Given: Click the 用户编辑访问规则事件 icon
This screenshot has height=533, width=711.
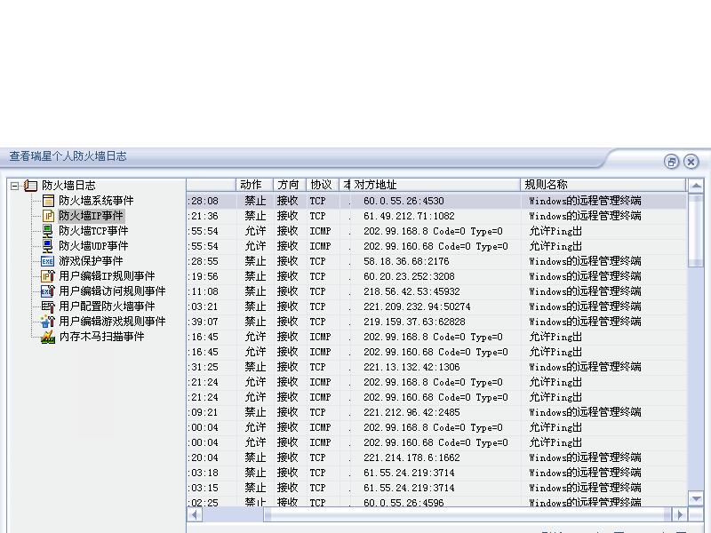Looking at the screenshot, I should [x=48, y=291].
